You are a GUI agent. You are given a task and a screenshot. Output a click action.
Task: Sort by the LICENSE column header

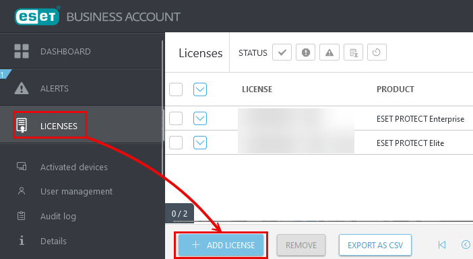tap(257, 89)
